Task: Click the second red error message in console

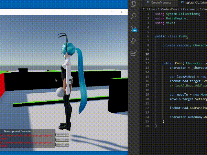Action: click(x=27, y=144)
